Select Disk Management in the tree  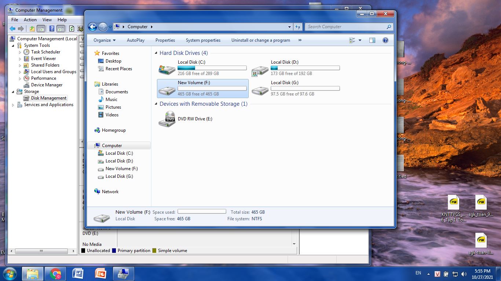coord(48,98)
